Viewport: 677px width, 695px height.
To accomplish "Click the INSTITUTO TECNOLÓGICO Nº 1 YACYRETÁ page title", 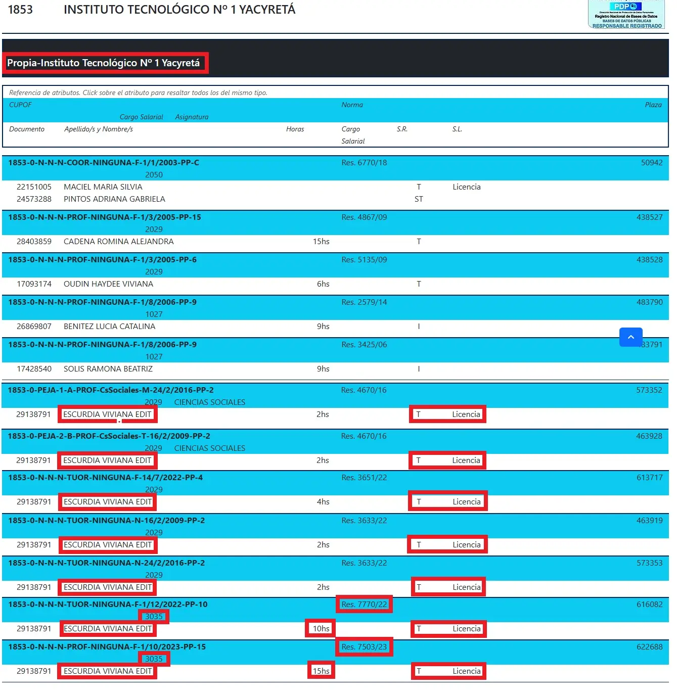I will click(x=179, y=9).
